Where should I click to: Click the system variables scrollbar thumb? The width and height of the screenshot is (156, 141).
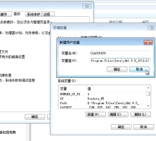coord(148,94)
